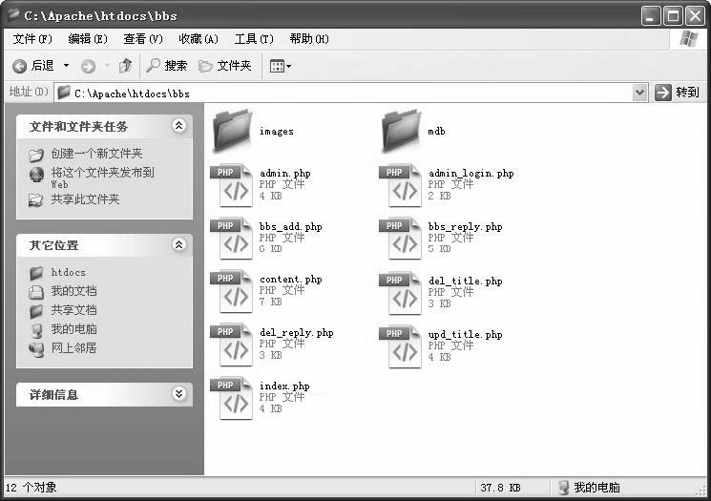The image size is (711, 501).
Task: Expand the 详细信息 panel
Action: (179, 393)
